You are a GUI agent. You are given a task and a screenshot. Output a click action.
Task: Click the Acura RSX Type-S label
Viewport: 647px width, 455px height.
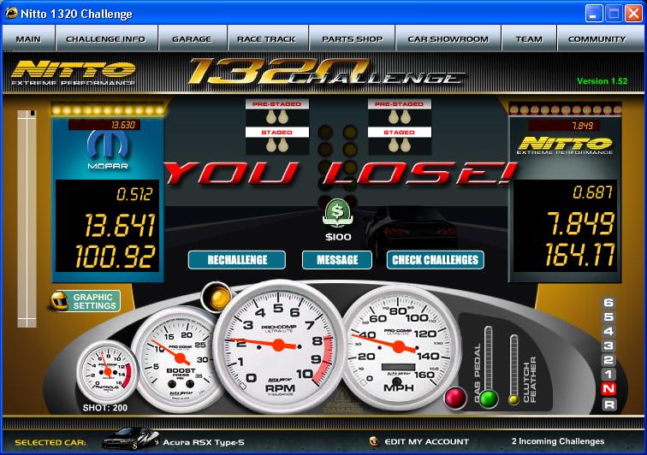204,442
